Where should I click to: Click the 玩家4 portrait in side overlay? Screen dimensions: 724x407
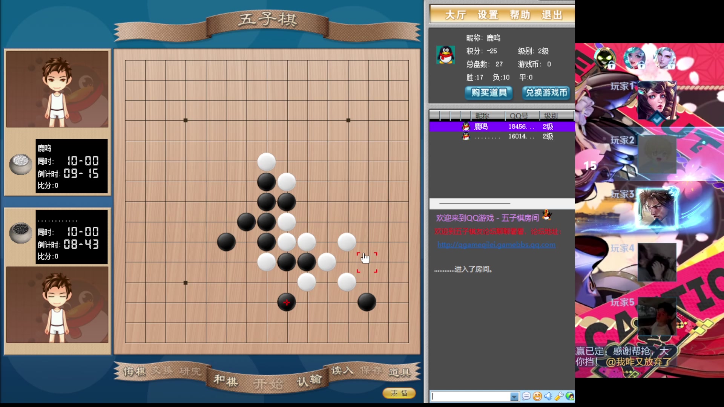[657, 262]
